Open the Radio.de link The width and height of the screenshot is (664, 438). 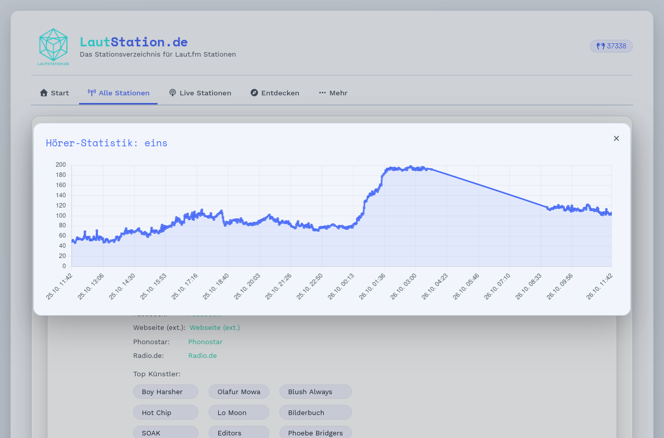click(202, 355)
